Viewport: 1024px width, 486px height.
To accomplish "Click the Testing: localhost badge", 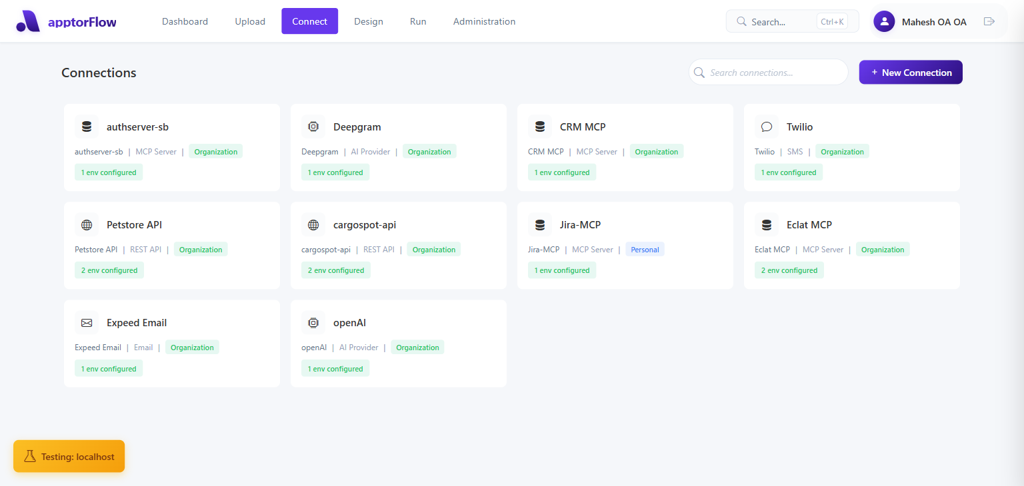I will pos(69,457).
